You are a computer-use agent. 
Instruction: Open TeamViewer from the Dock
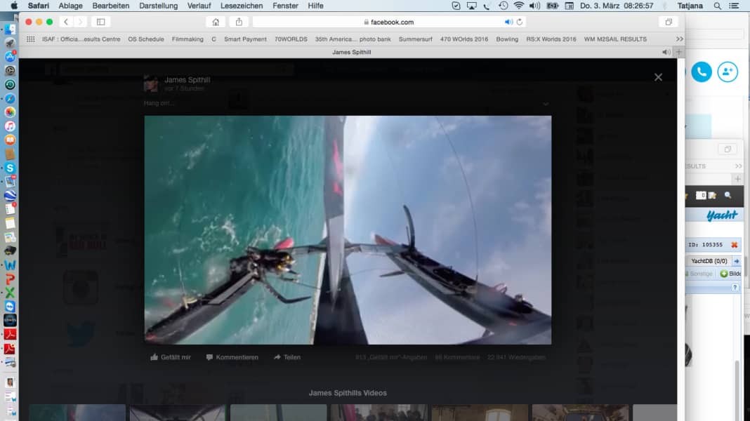[10, 307]
